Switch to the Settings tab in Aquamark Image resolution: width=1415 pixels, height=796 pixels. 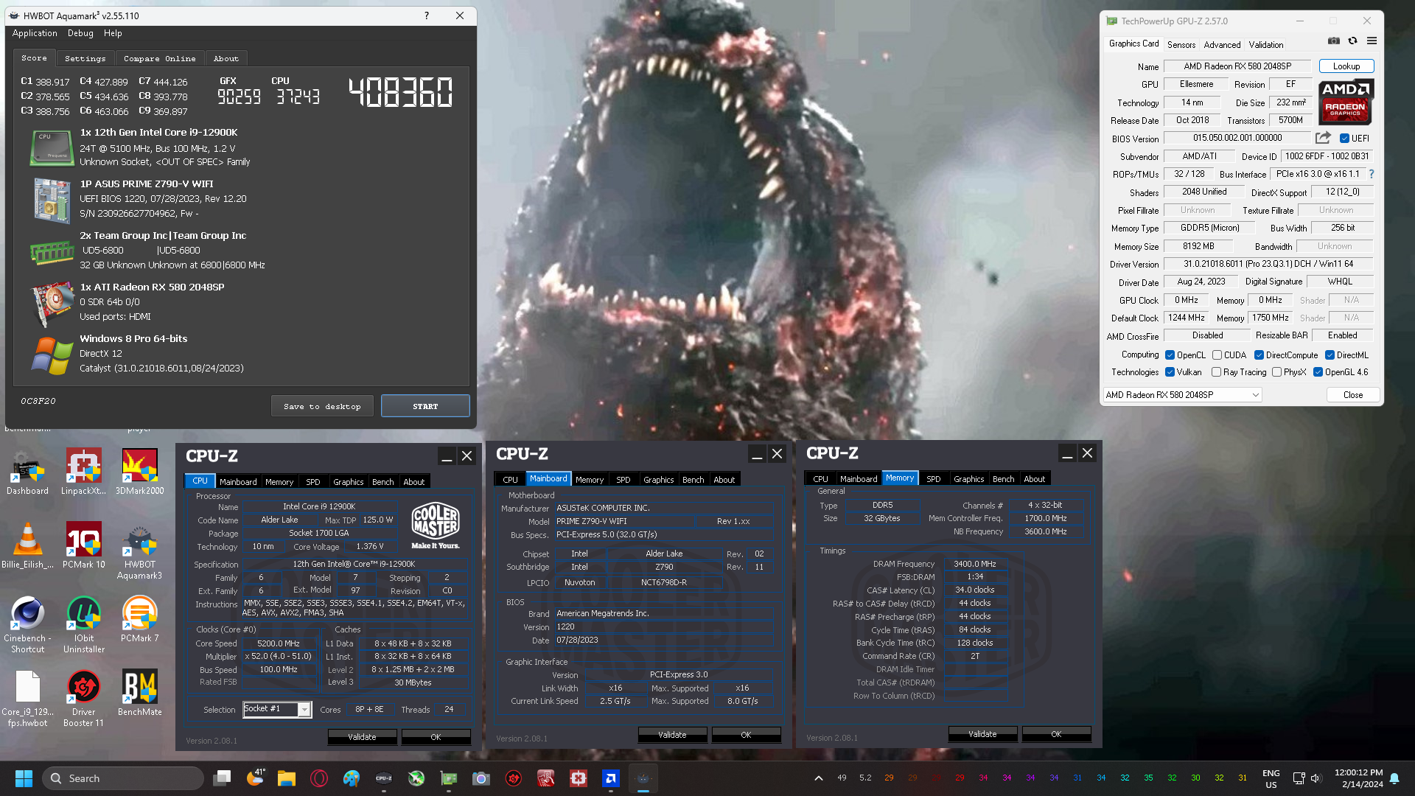pyautogui.click(x=85, y=58)
